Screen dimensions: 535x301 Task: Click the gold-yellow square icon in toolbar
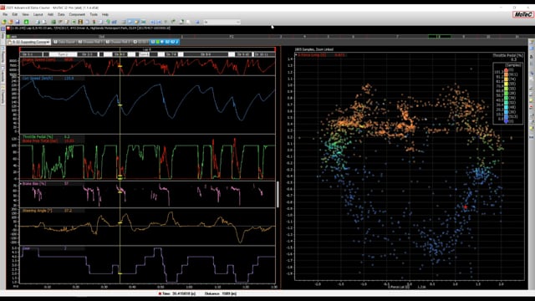pos(80,22)
